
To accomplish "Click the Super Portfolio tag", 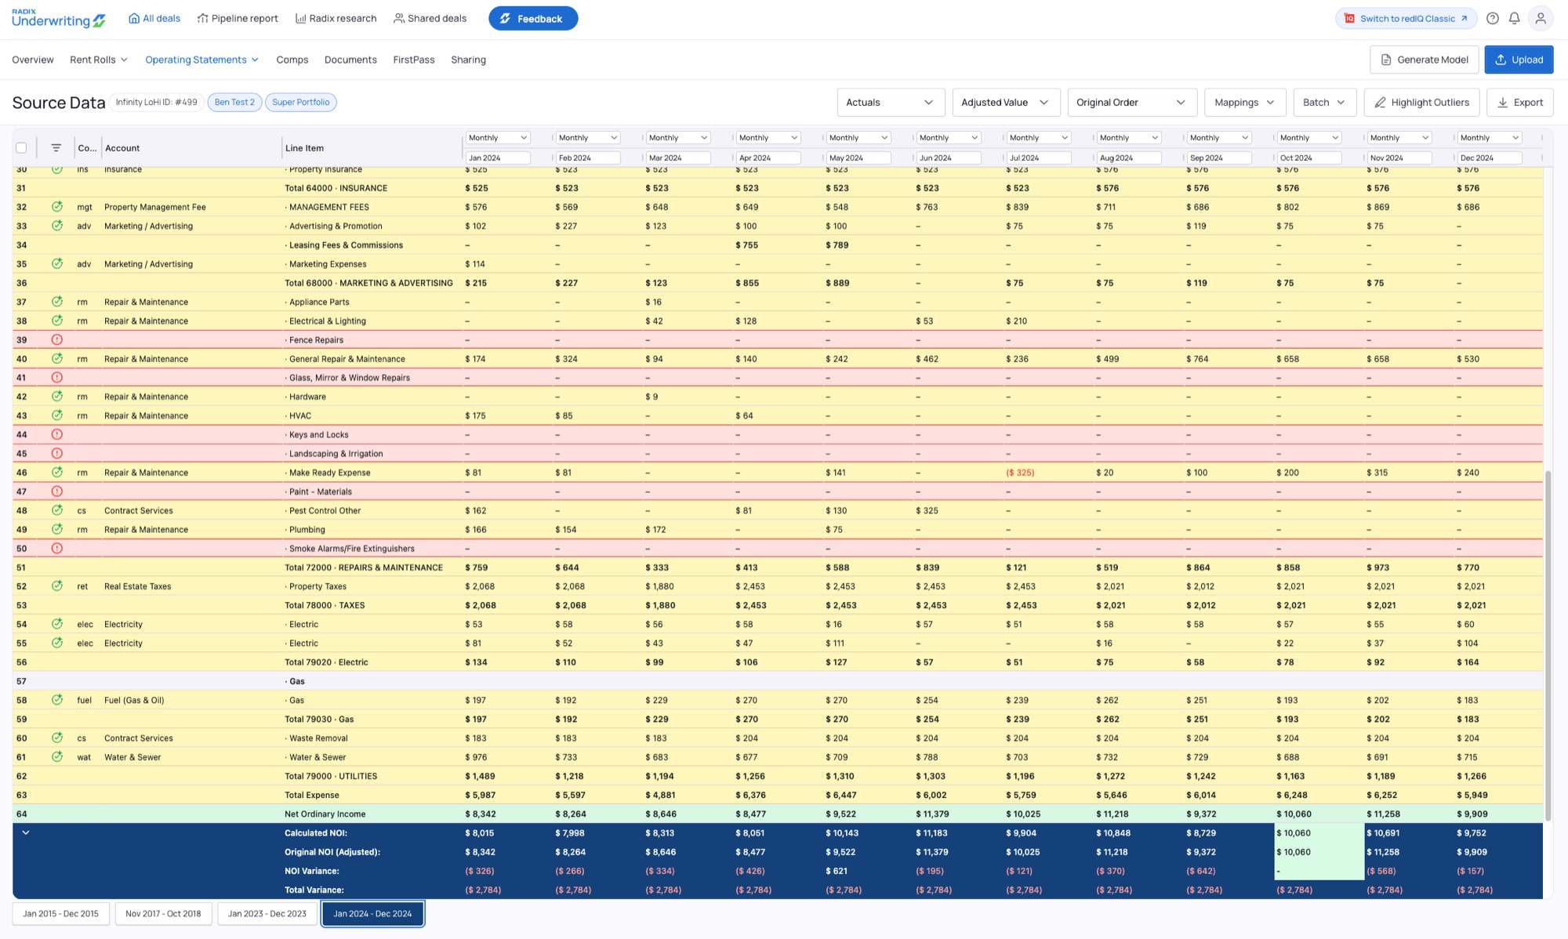I will coord(301,102).
